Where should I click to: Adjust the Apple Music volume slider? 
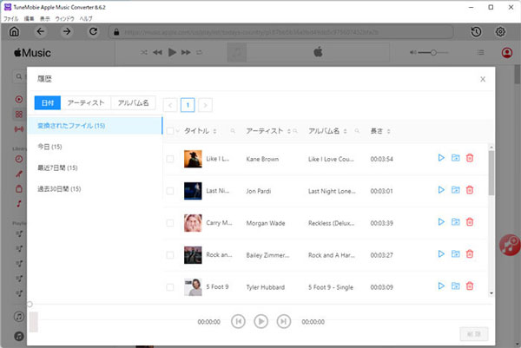tap(433, 52)
